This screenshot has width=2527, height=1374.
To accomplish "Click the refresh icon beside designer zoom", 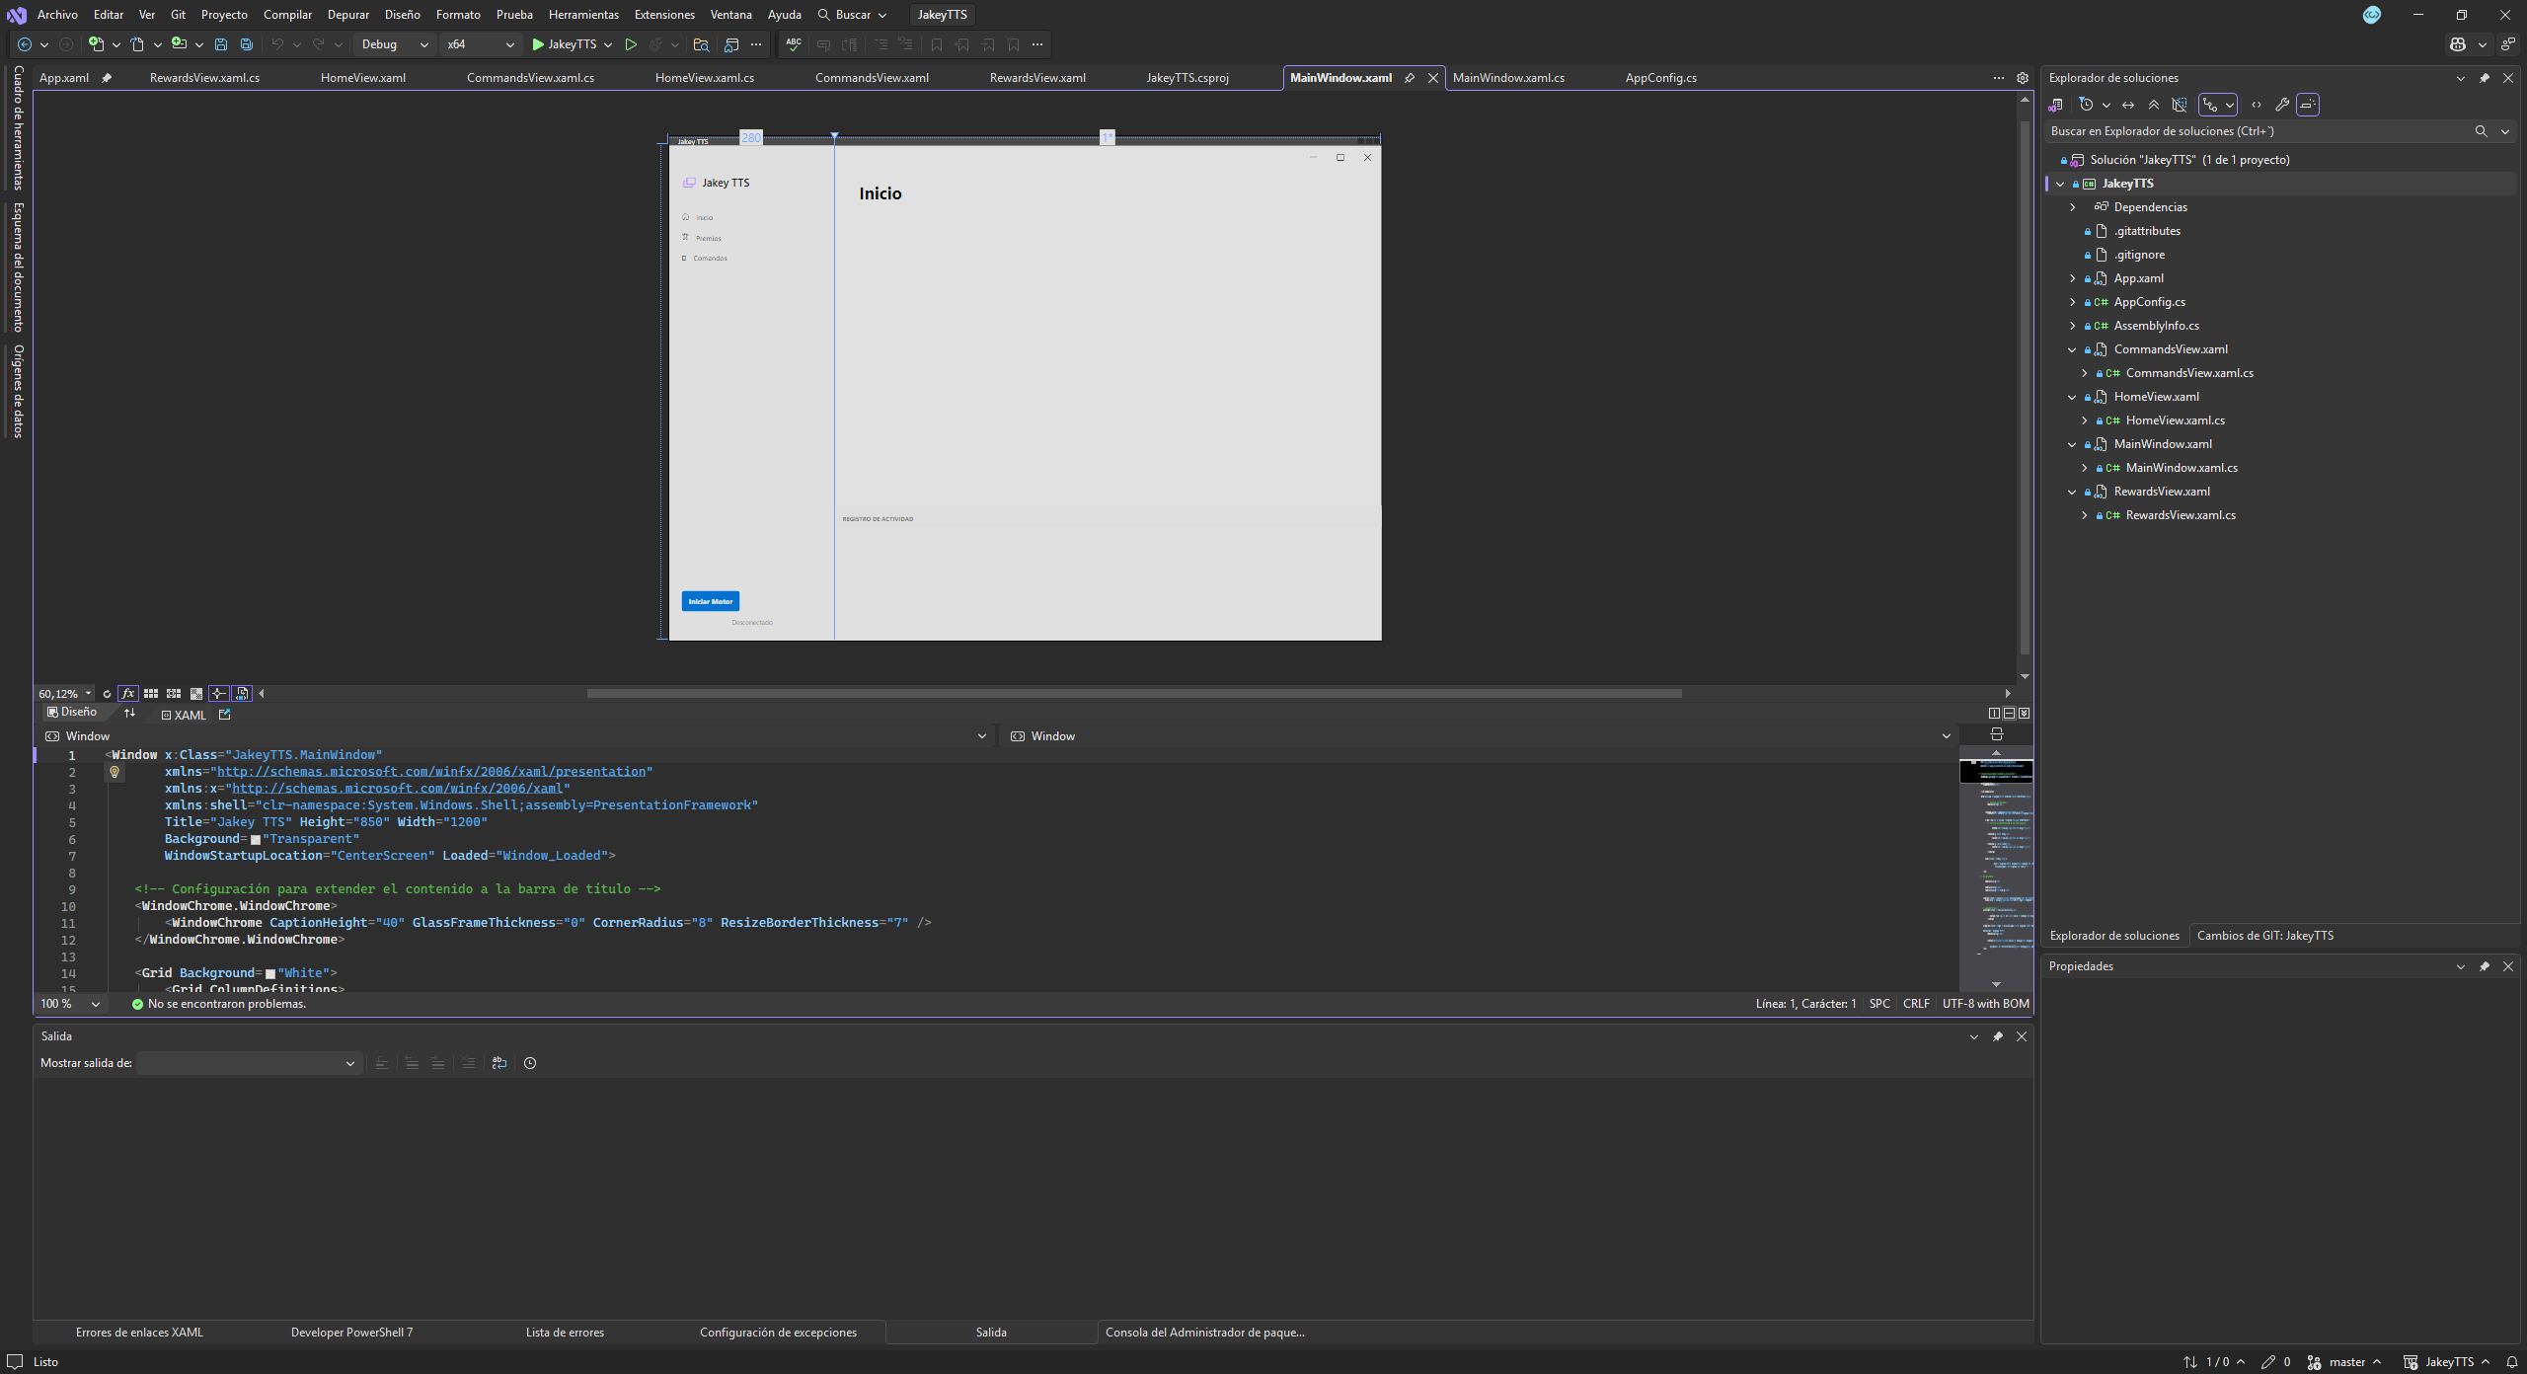I will (107, 694).
